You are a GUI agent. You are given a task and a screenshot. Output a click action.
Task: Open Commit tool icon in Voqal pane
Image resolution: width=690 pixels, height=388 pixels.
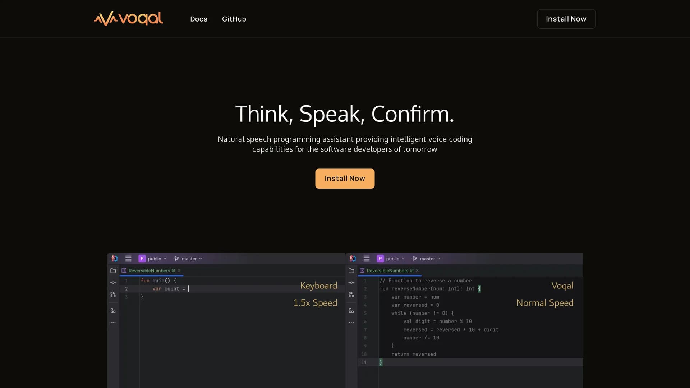tap(351, 283)
